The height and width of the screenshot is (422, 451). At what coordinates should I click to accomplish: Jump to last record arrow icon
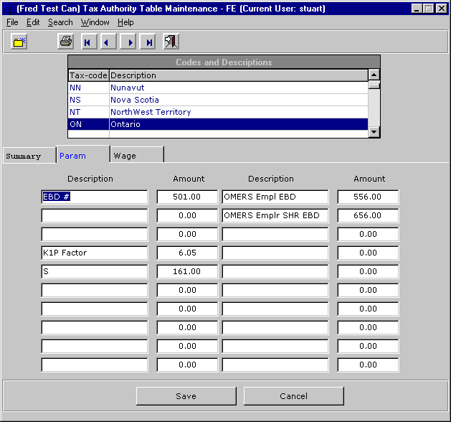tap(148, 42)
